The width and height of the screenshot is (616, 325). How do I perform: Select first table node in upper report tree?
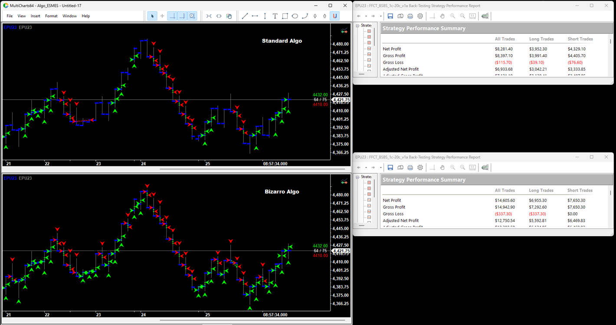tap(369, 31)
